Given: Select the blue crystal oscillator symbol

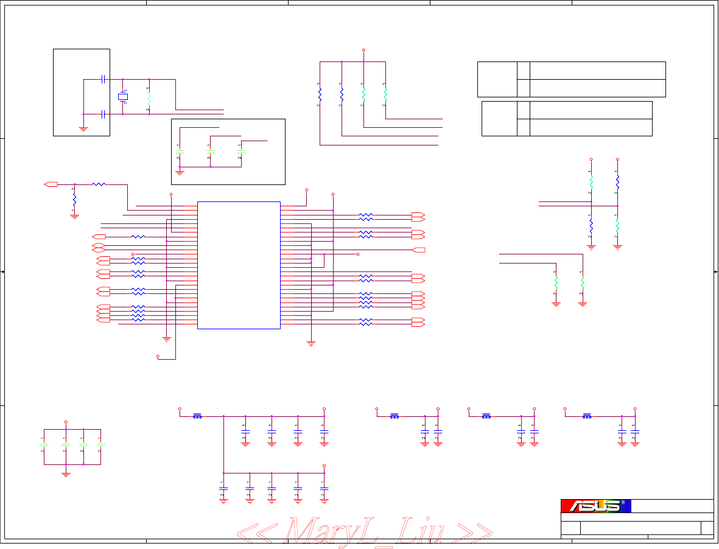Looking at the screenshot, I should point(123,97).
